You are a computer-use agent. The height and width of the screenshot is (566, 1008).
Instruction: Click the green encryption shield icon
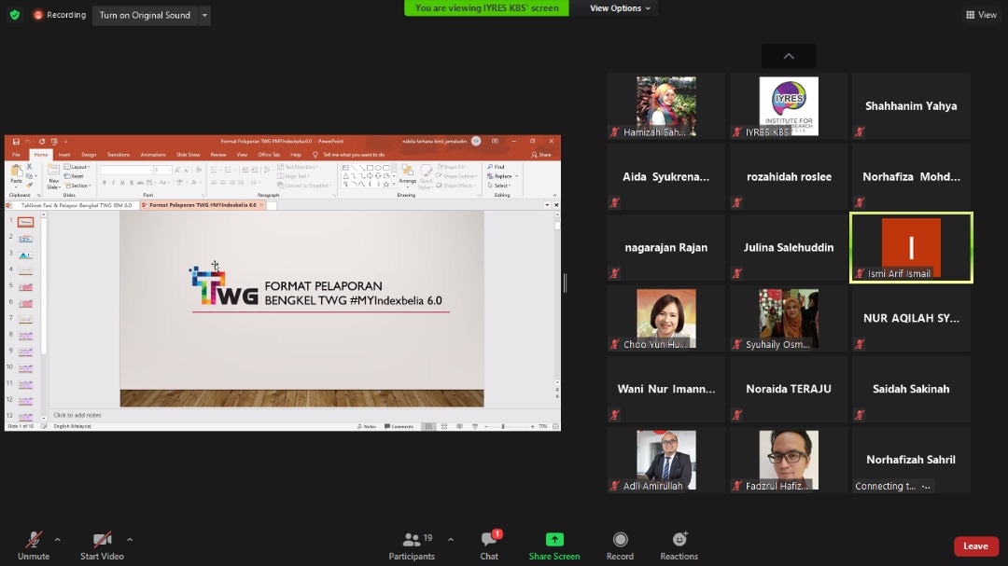[14, 15]
